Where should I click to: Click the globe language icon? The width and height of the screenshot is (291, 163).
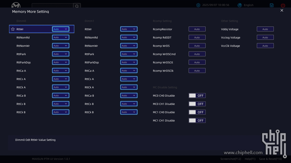click(x=240, y=5)
